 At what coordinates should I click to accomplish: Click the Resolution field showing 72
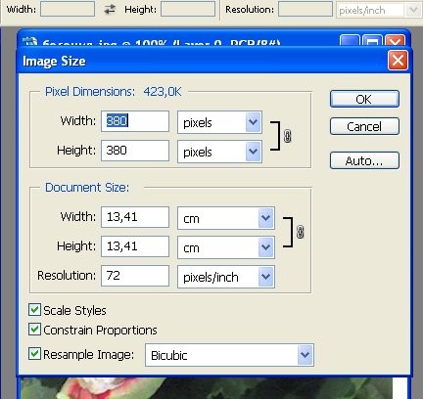135,276
